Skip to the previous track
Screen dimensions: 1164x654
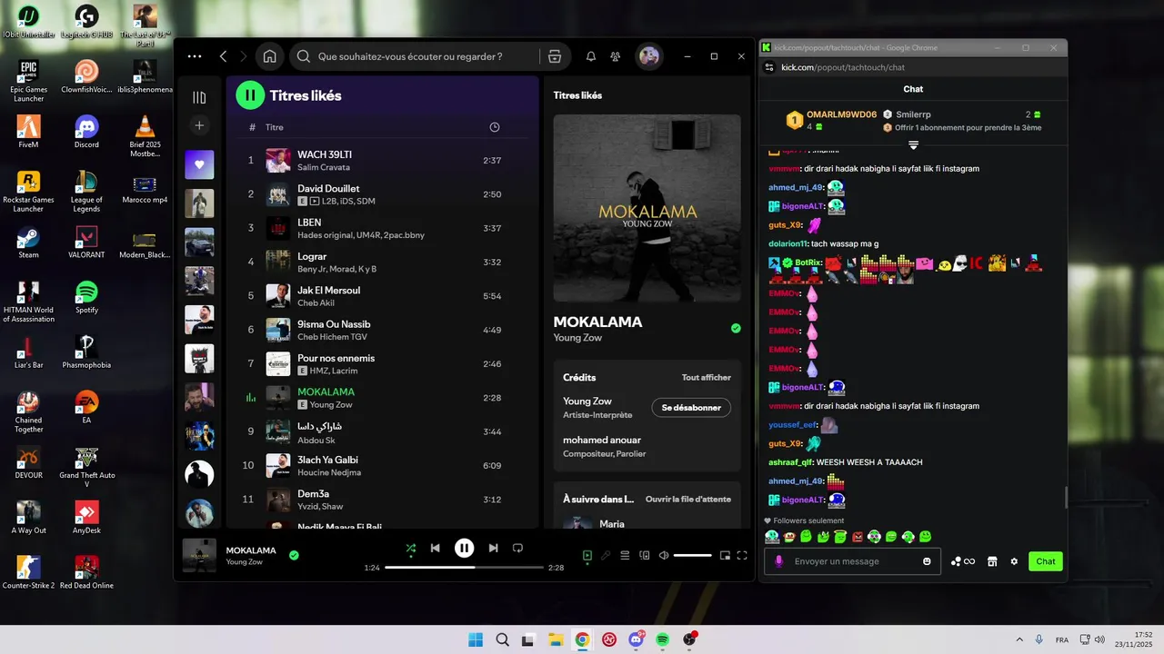436,548
